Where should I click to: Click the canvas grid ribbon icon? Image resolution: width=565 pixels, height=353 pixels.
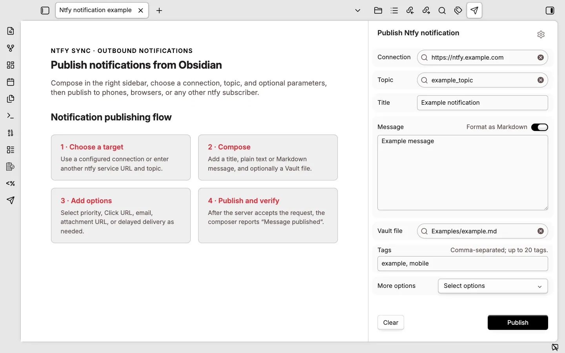tap(11, 65)
